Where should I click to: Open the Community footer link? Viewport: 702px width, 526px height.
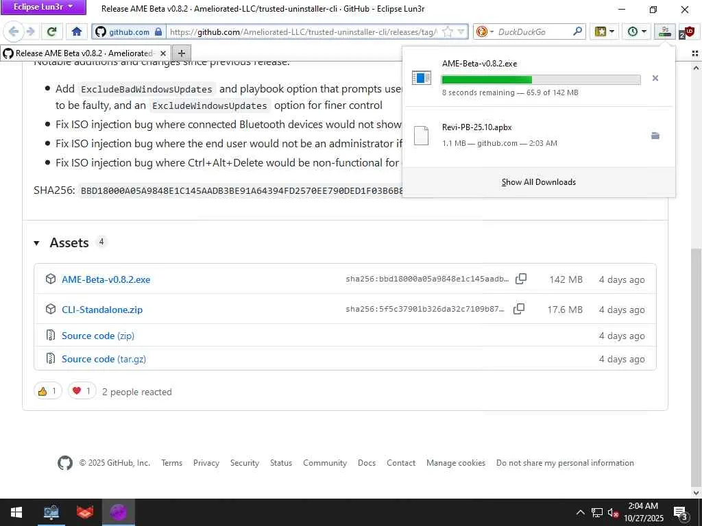[324, 463]
